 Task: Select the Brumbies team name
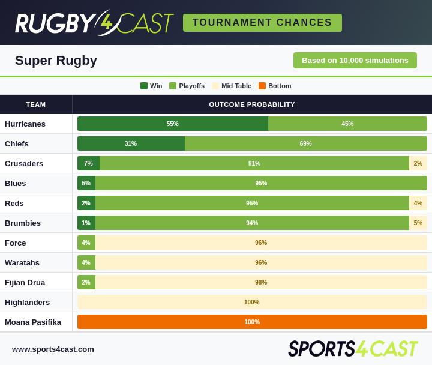tap(23, 223)
